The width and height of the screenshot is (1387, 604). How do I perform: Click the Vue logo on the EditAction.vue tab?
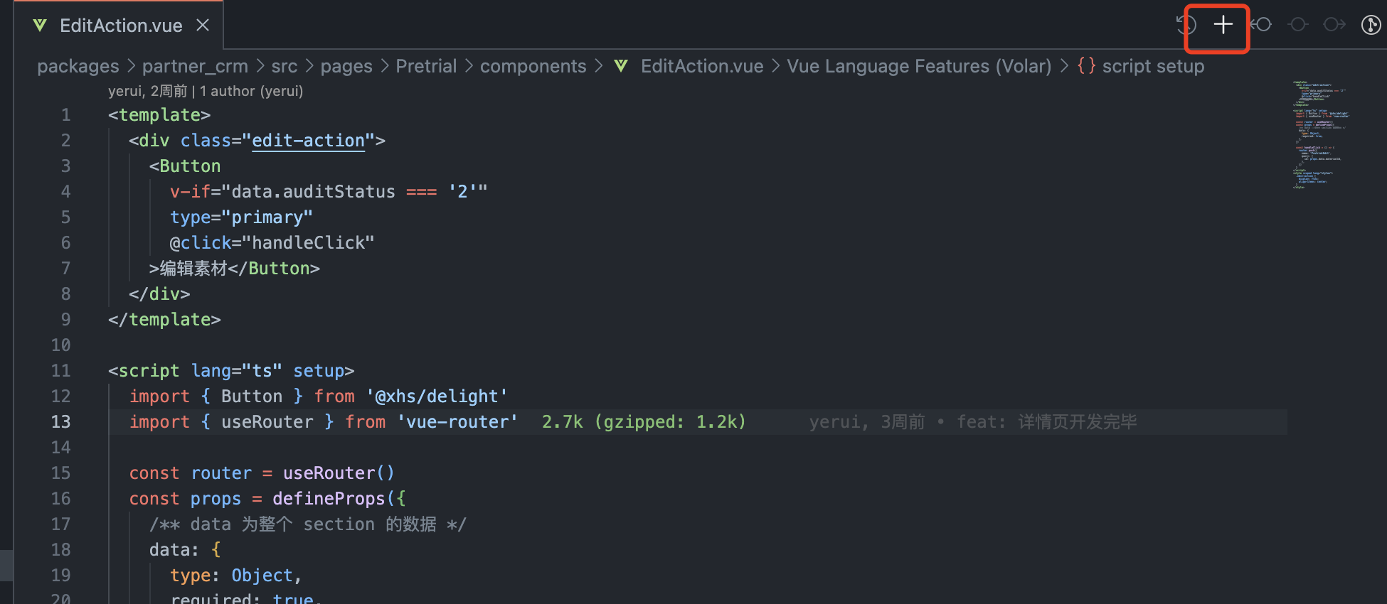[40, 26]
